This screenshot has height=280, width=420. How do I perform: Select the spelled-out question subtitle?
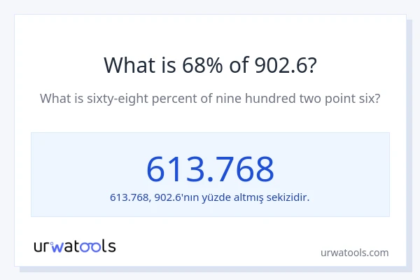point(210,98)
